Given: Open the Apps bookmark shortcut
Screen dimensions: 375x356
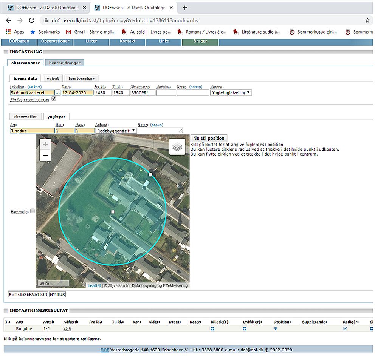Looking at the screenshot, I should (15, 32).
